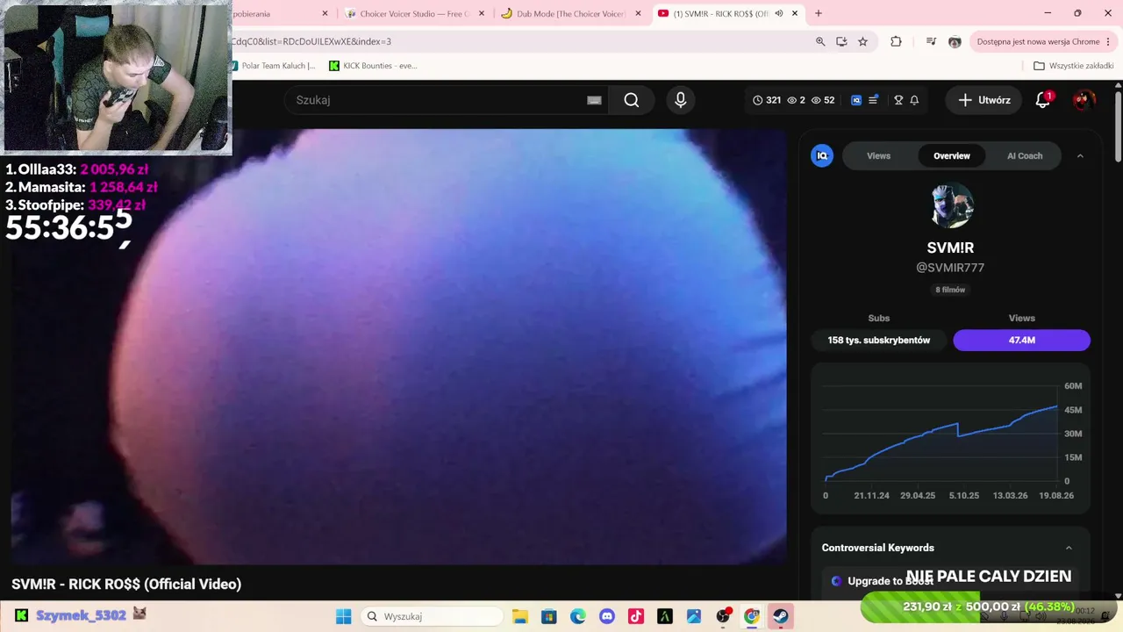Select the Overview tab in vidIQ panel
This screenshot has height=632, width=1123.
951,156
